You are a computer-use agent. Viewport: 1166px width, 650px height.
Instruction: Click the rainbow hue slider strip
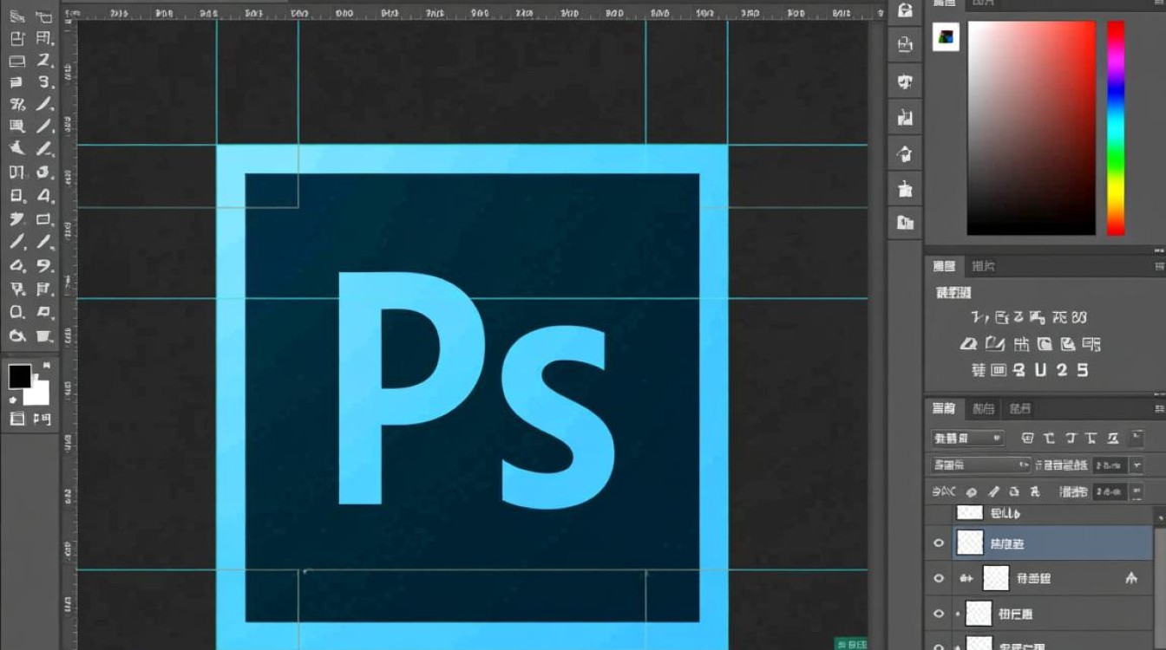coord(1116,128)
